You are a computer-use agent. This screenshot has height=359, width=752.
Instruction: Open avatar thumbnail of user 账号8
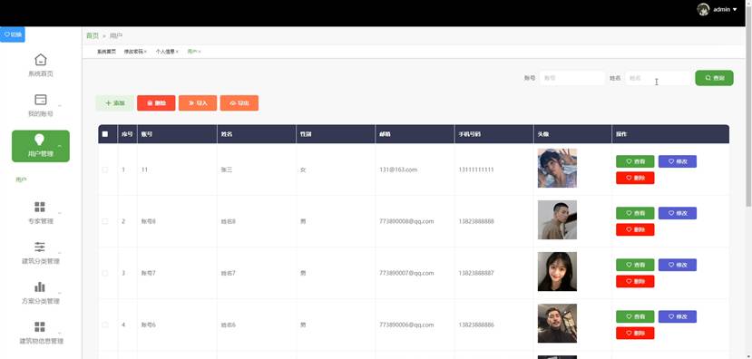(557, 219)
